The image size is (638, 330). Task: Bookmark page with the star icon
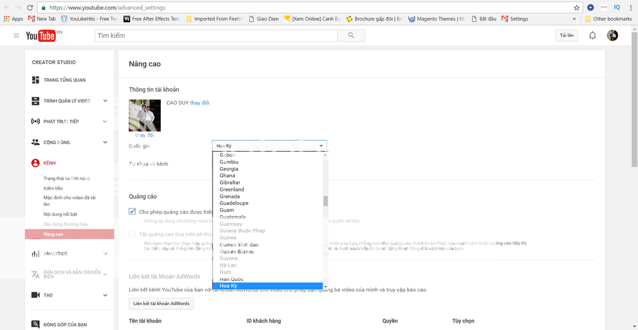point(577,7)
